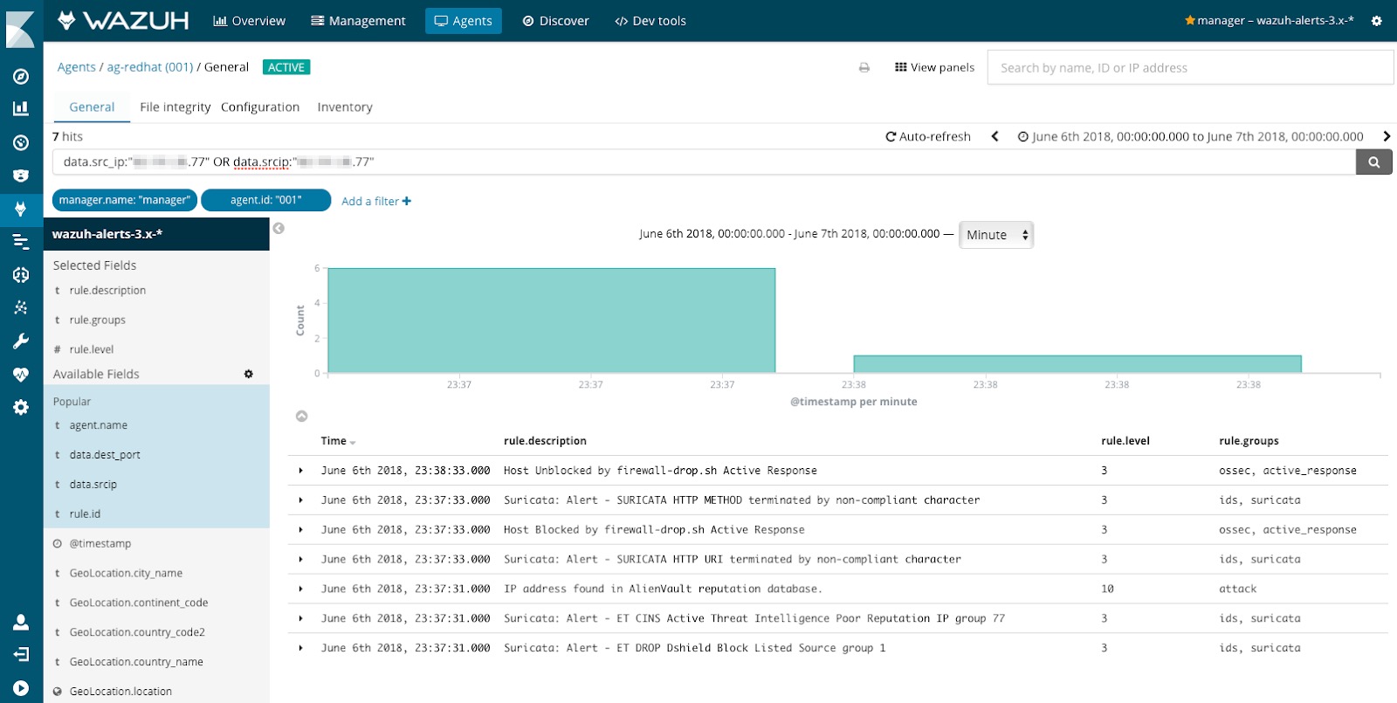Viewport: 1397px width, 703px height.
Task: Expand Host Blocked by firewall-drop row
Action: pyautogui.click(x=300, y=530)
